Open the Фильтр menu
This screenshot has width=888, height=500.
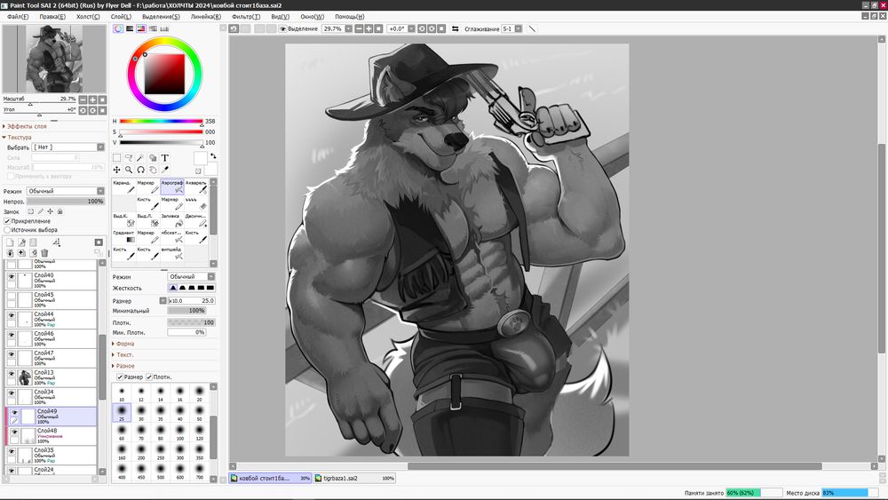coord(246,16)
